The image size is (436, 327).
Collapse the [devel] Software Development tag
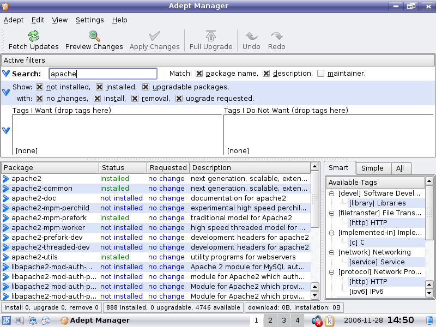point(331,193)
